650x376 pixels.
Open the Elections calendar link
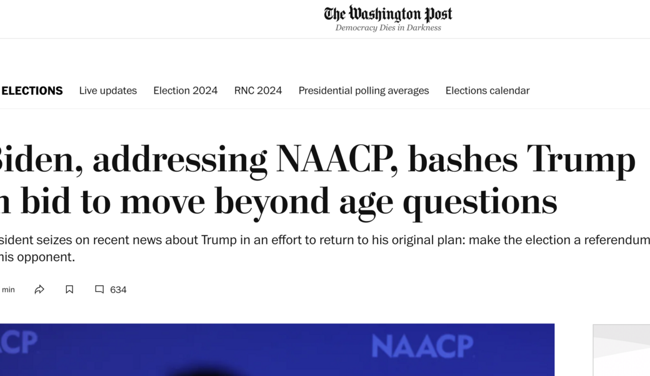(x=487, y=91)
